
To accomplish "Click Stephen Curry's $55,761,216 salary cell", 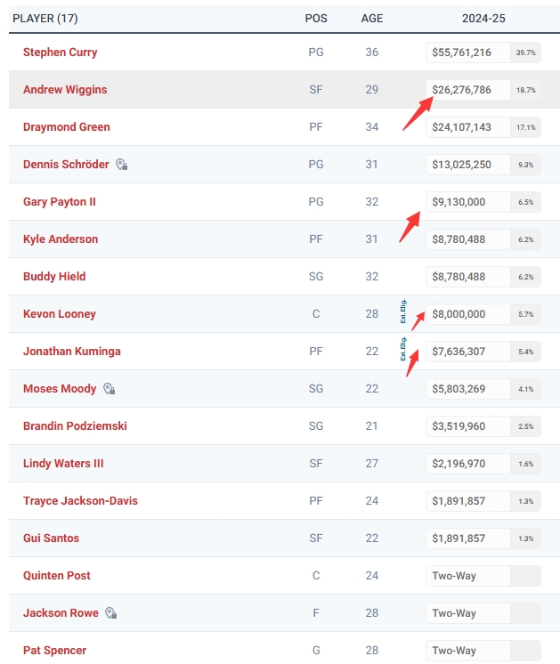I will coord(462,53).
